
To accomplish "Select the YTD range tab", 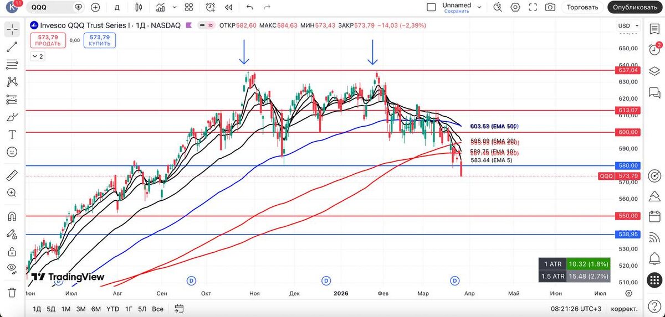I will coord(112,308).
